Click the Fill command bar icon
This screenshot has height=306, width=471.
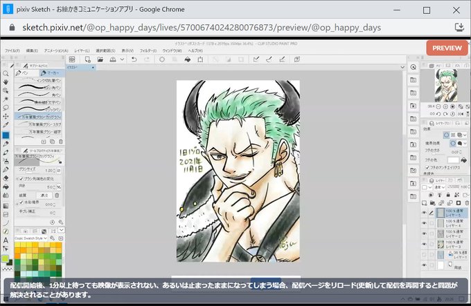(188, 59)
